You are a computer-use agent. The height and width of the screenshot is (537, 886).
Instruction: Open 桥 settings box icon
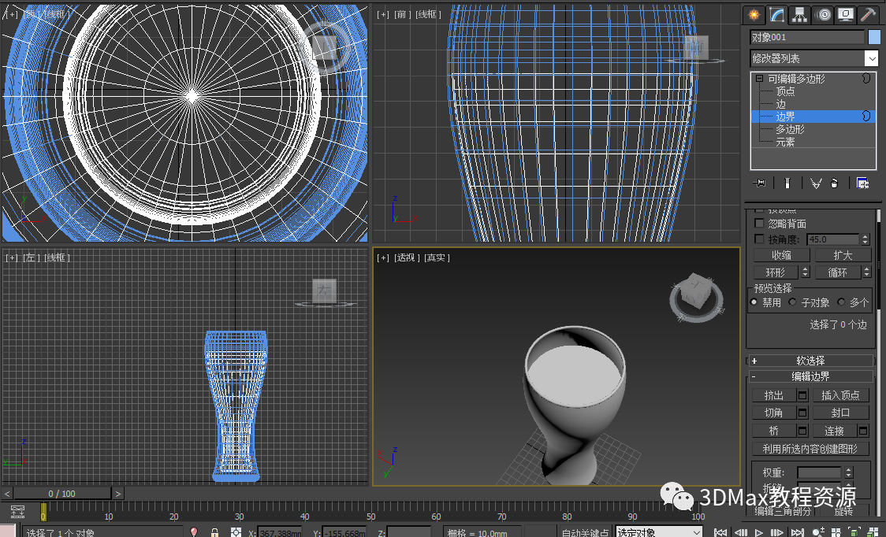802,431
